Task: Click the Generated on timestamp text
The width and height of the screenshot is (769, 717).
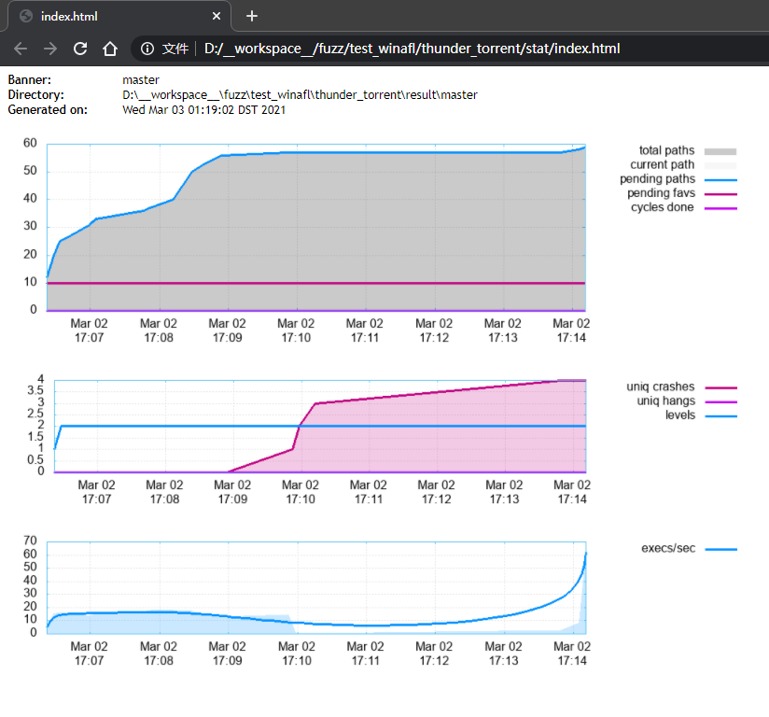Action: point(203,109)
